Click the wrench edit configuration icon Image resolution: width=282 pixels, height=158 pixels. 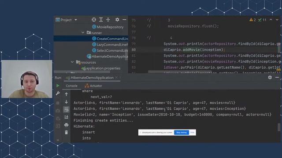click(x=58, y=93)
